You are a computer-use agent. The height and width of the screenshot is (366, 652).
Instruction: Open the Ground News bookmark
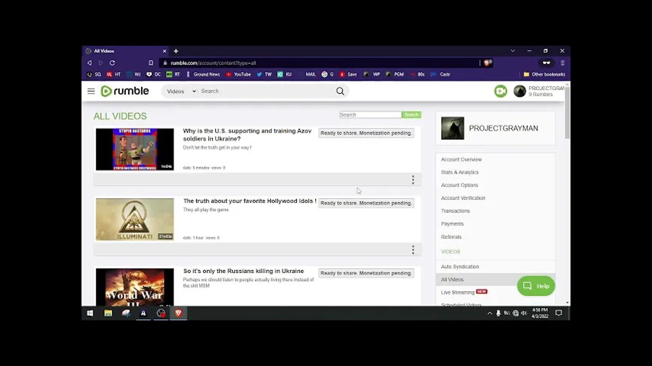pos(203,74)
